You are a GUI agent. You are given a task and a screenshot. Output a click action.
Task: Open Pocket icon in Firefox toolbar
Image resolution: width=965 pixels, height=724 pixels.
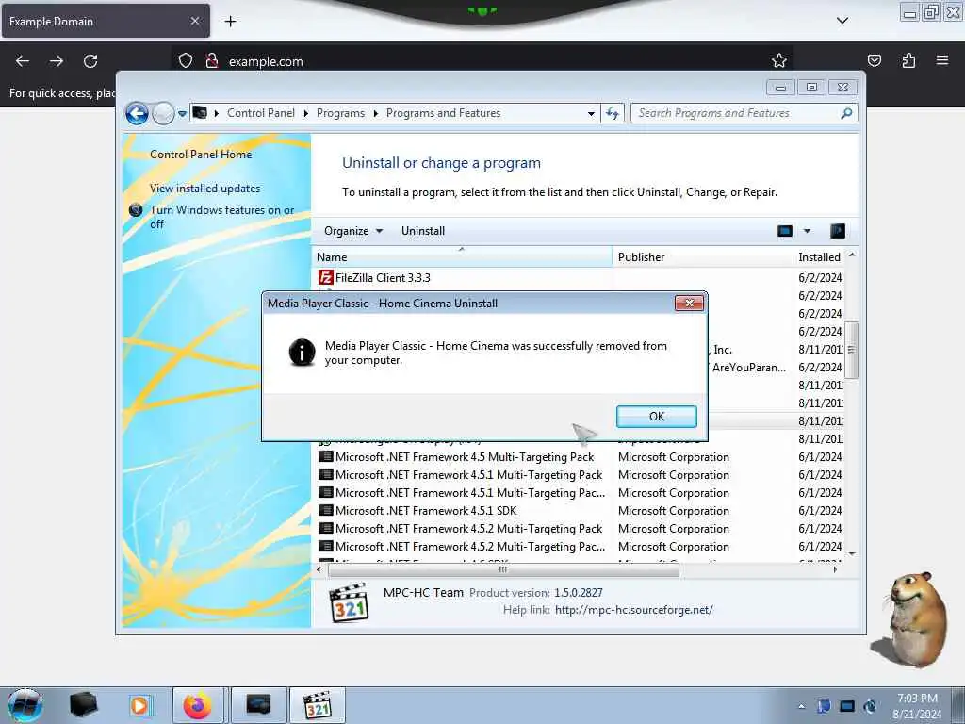875,60
